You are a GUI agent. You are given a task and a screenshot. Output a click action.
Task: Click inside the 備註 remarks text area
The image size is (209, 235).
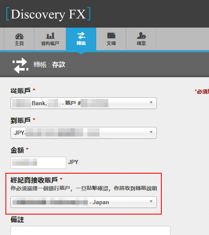pyautogui.click(x=90, y=230)
